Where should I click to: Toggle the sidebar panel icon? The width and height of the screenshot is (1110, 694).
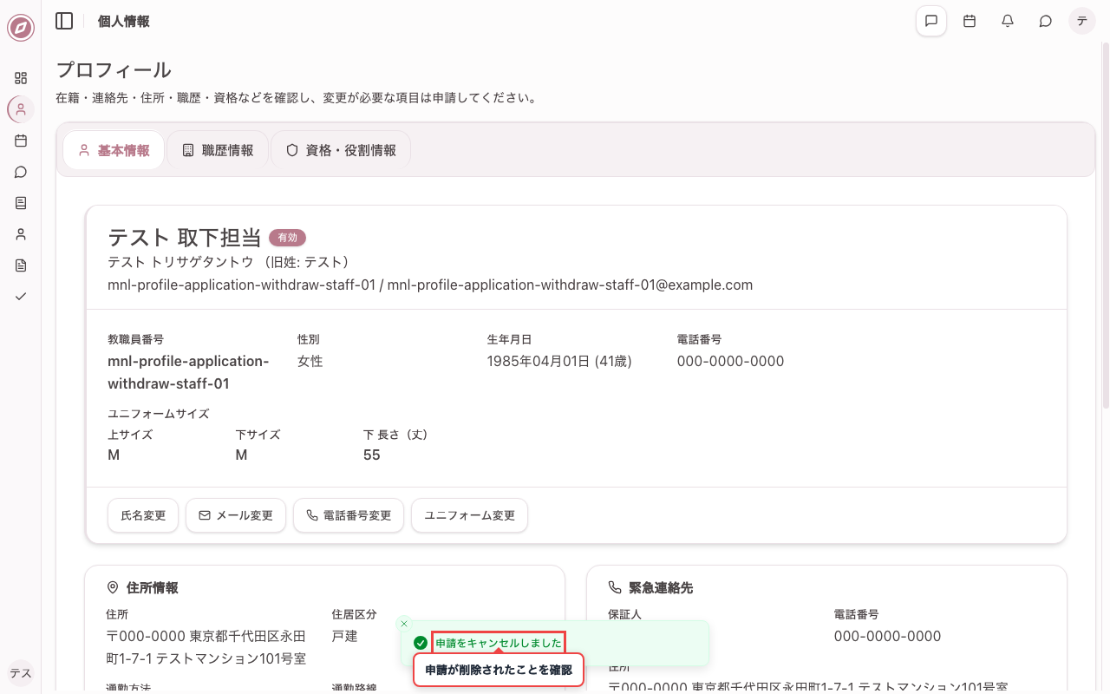64,21
